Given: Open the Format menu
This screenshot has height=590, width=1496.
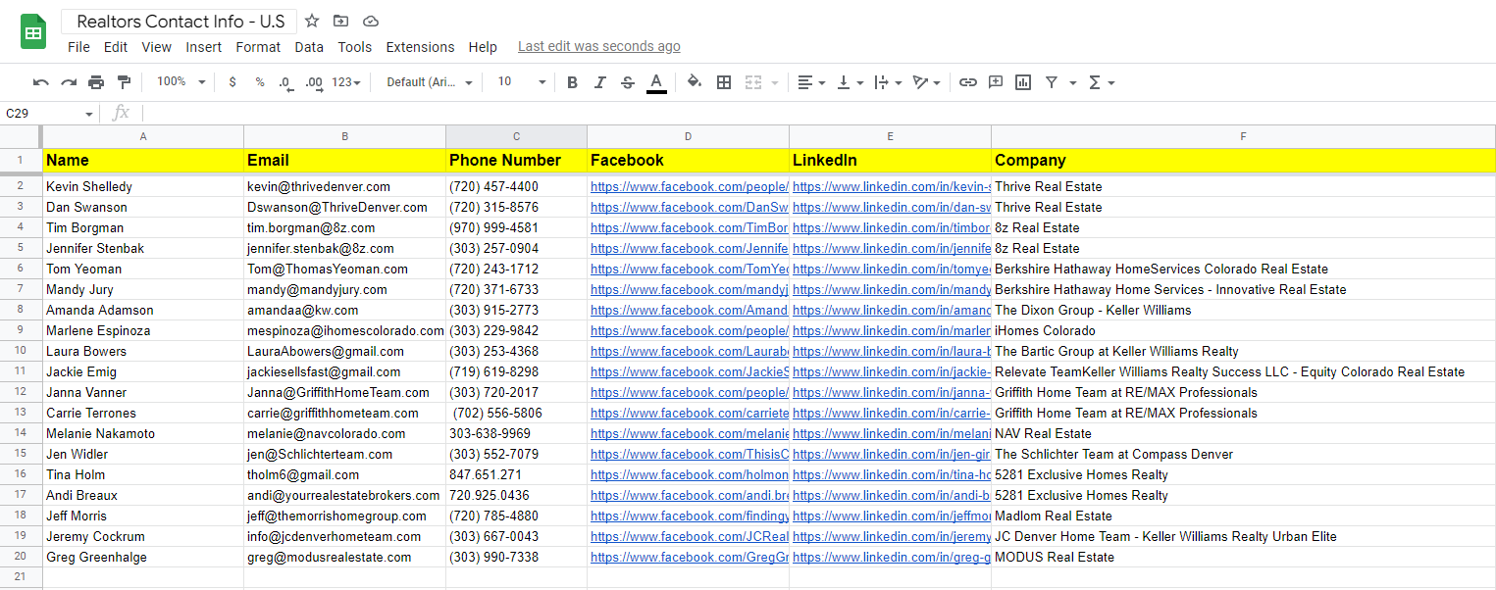Looking at the screenshot, I should point(258,47).
